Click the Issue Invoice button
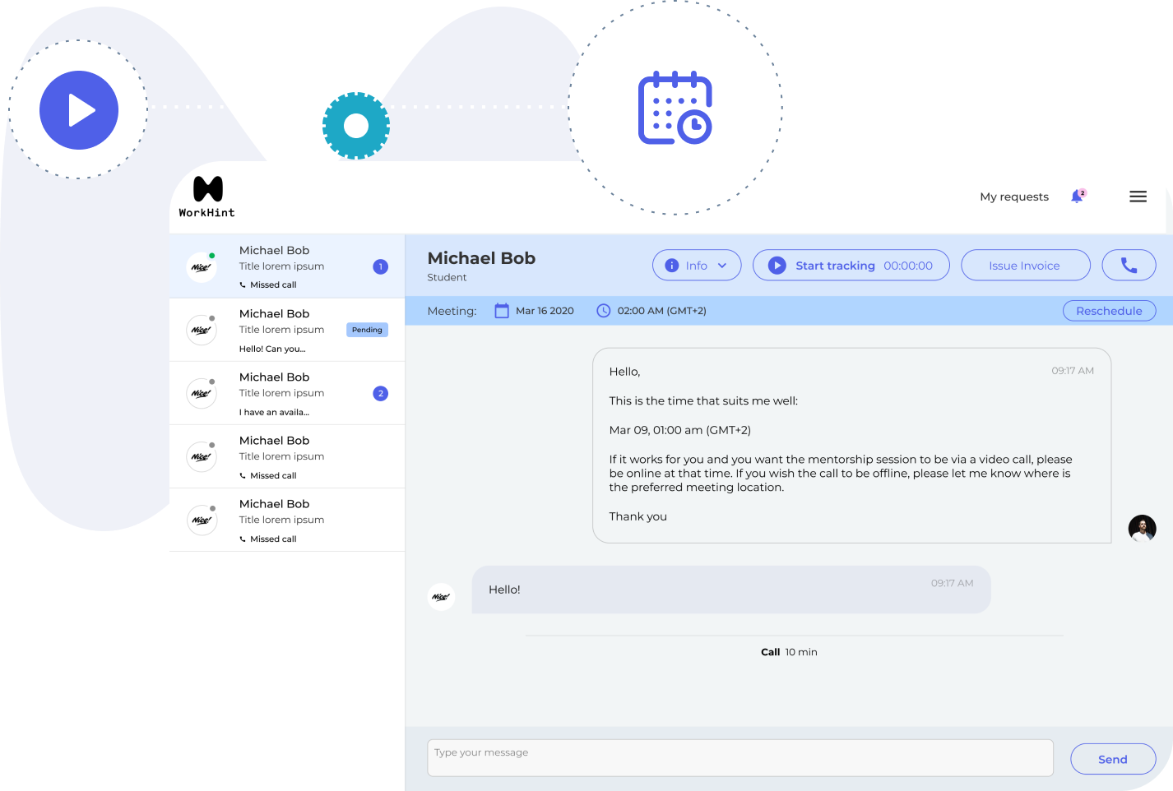This screenshot has height=791, width=1173. (1024, 266)
